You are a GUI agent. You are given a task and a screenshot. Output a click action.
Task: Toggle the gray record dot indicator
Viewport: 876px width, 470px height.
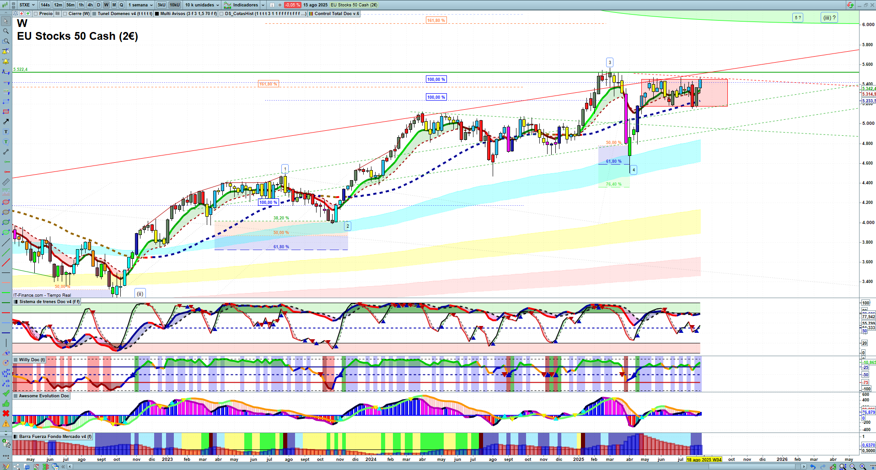pos(280,5)
